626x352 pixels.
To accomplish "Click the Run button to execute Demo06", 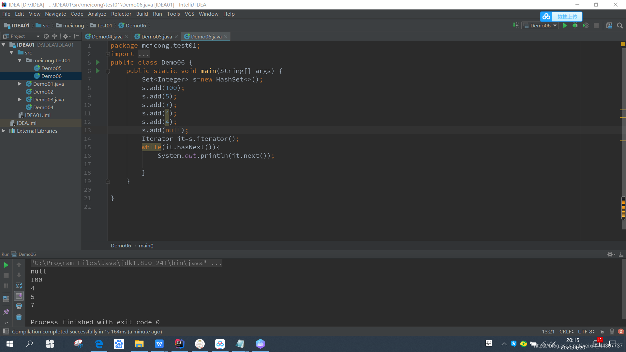I will 565,25.
